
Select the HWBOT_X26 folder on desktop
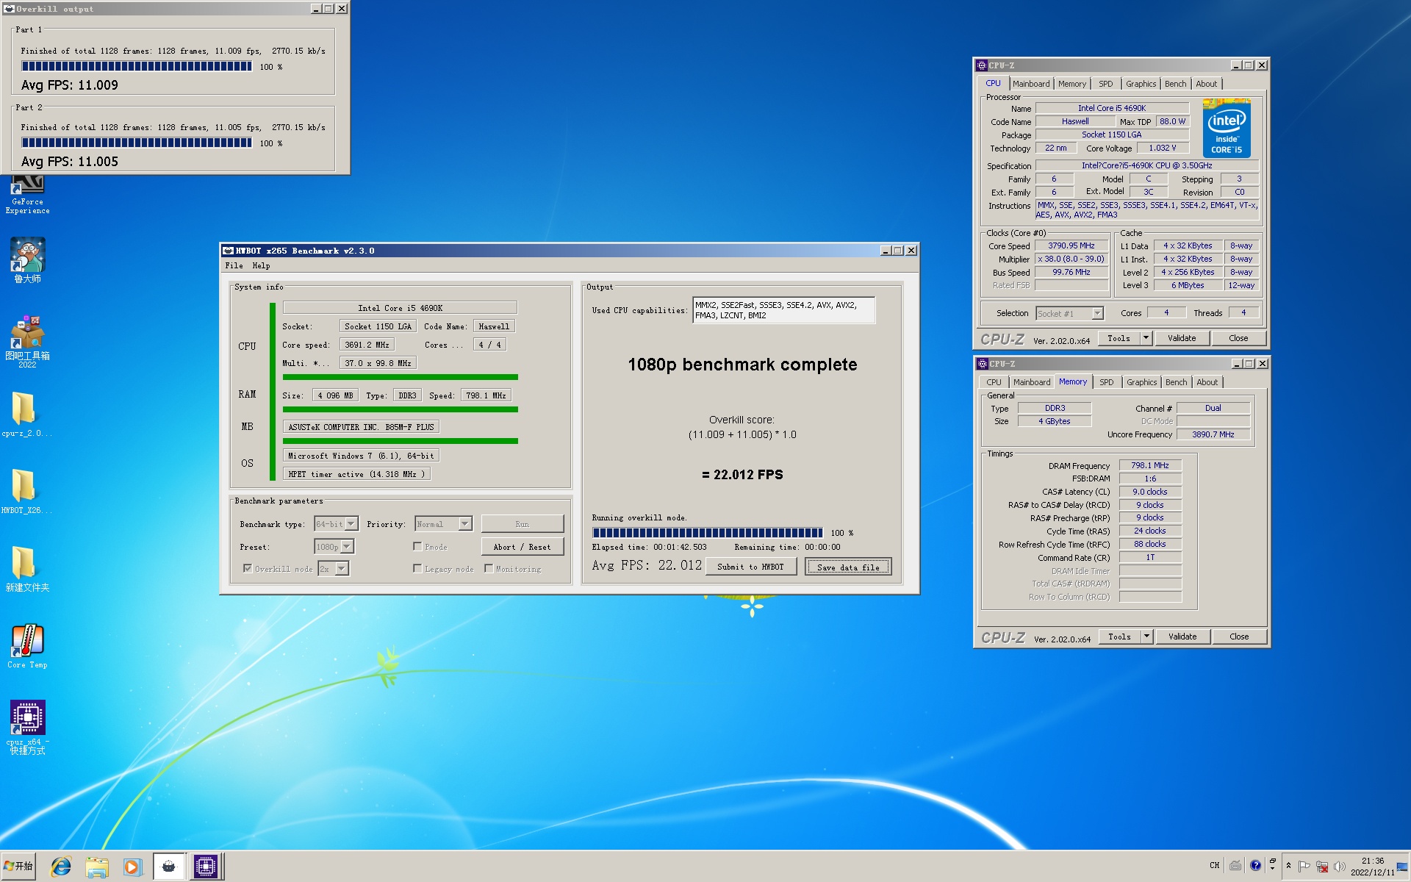[26, 491]
